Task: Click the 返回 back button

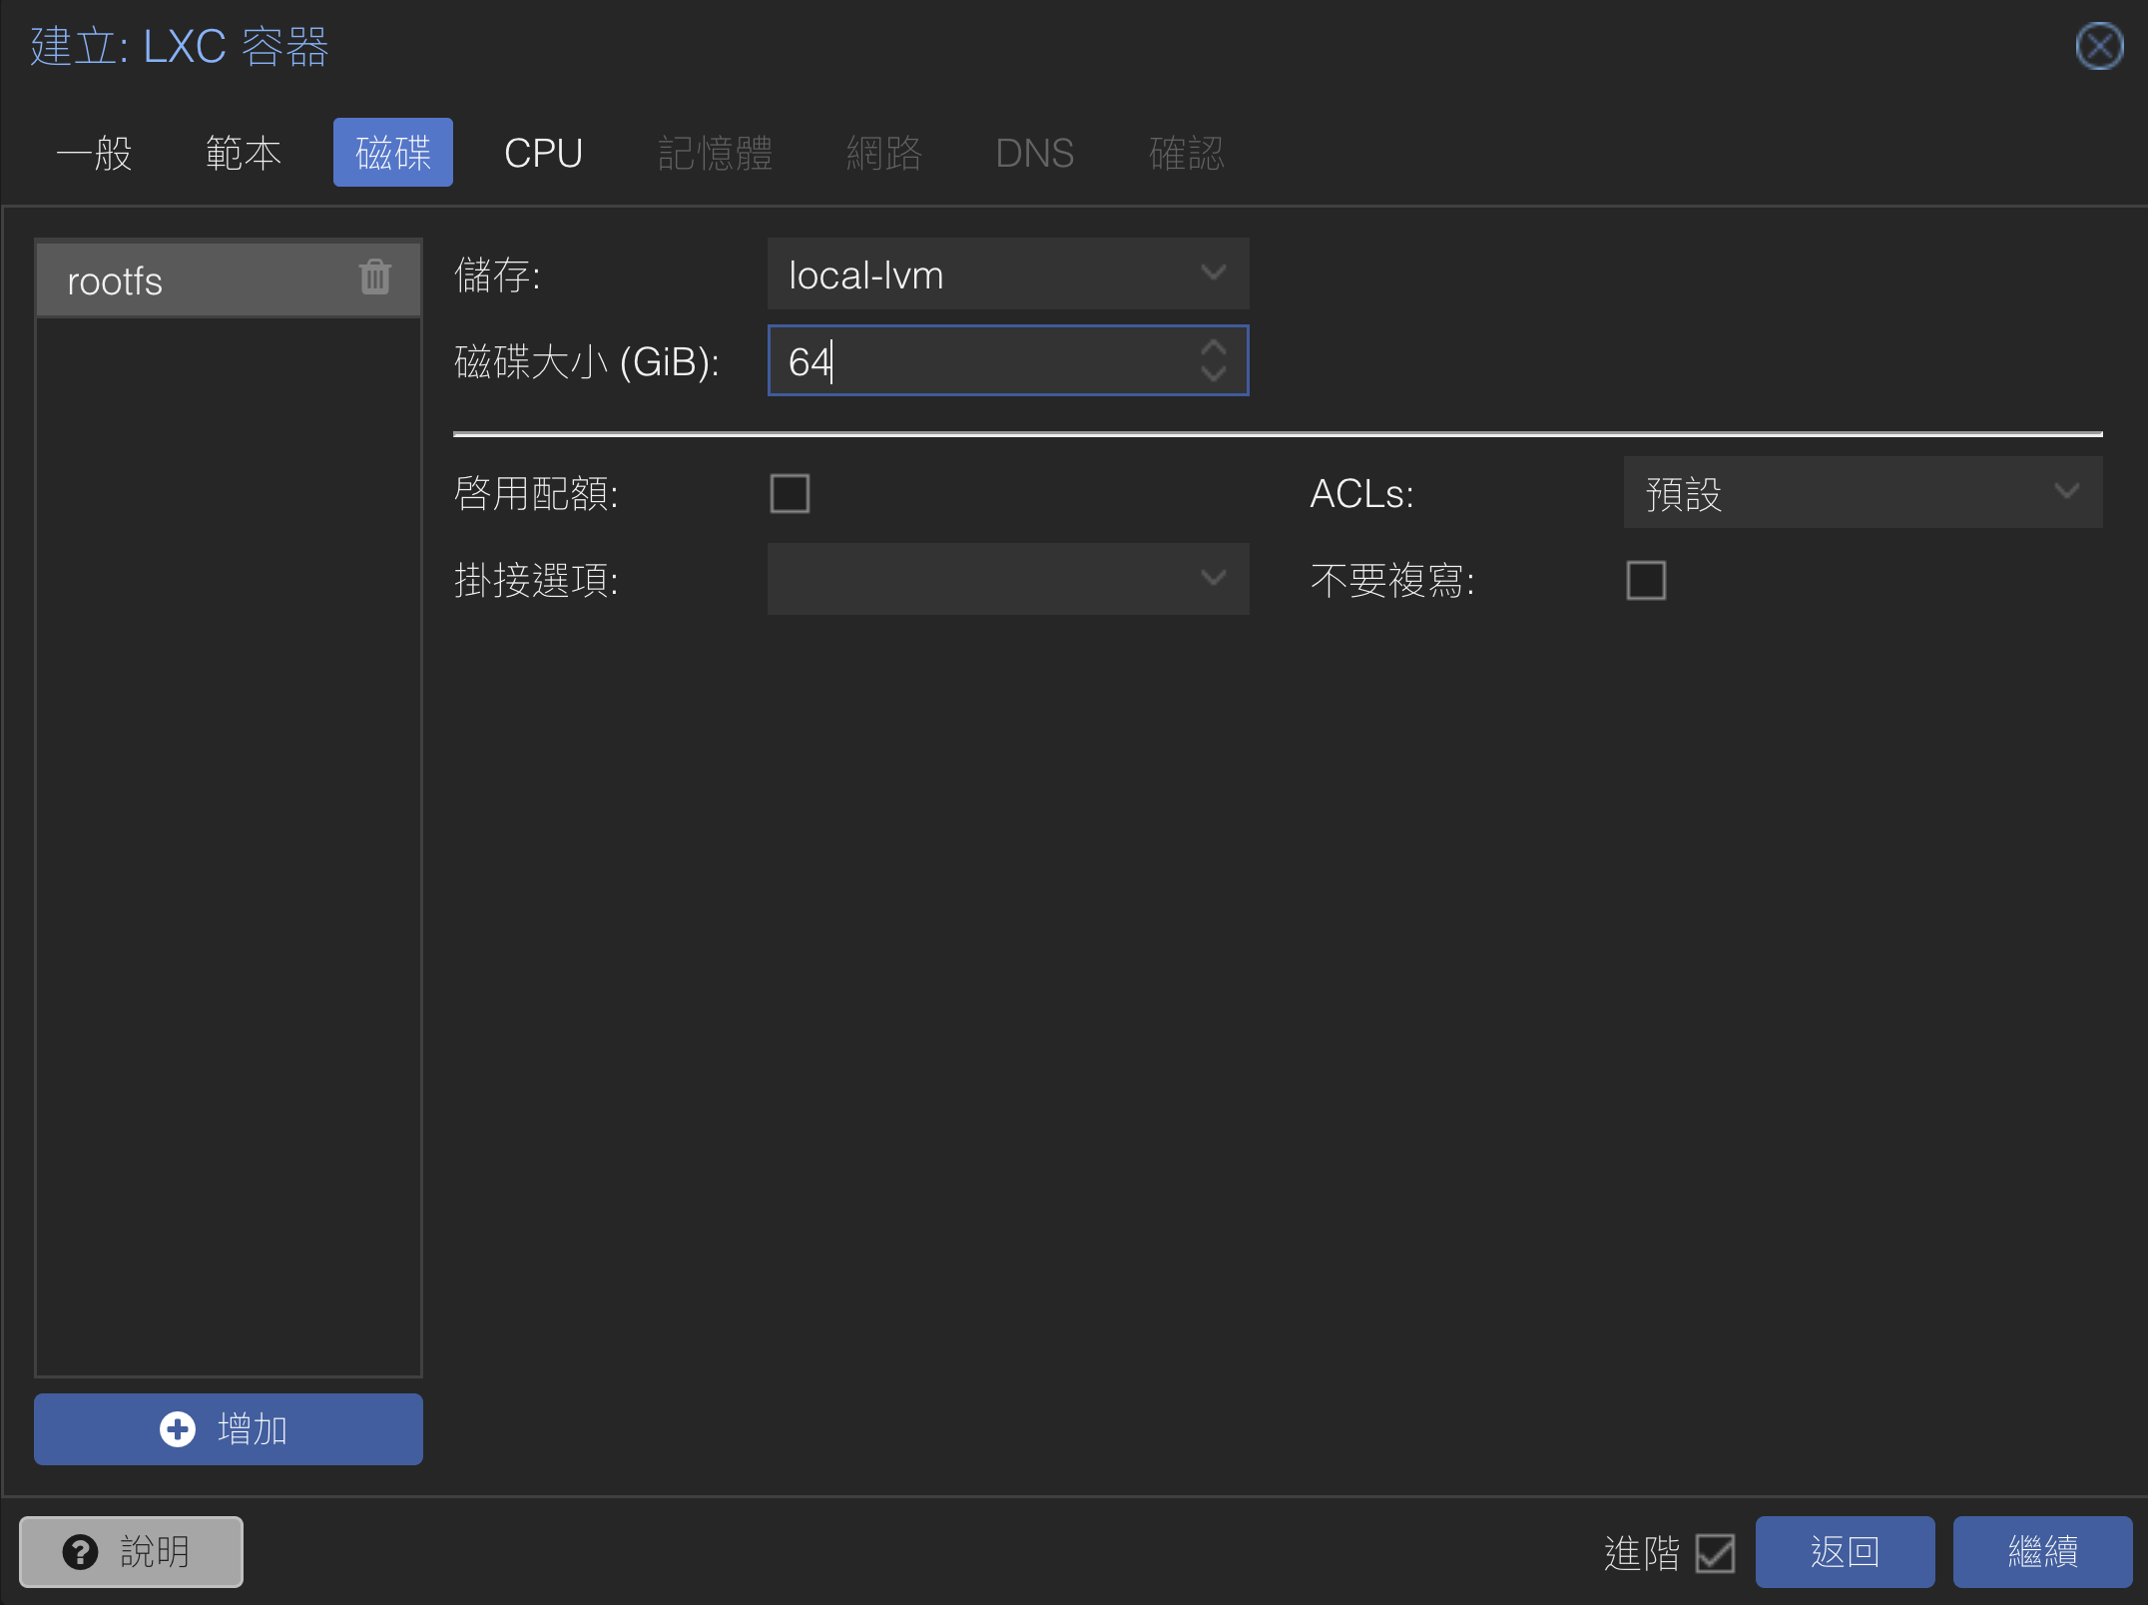Action: (x=1844, y=1552)
